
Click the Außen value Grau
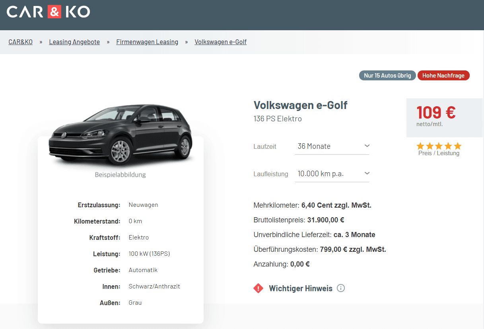pos(135,303)
